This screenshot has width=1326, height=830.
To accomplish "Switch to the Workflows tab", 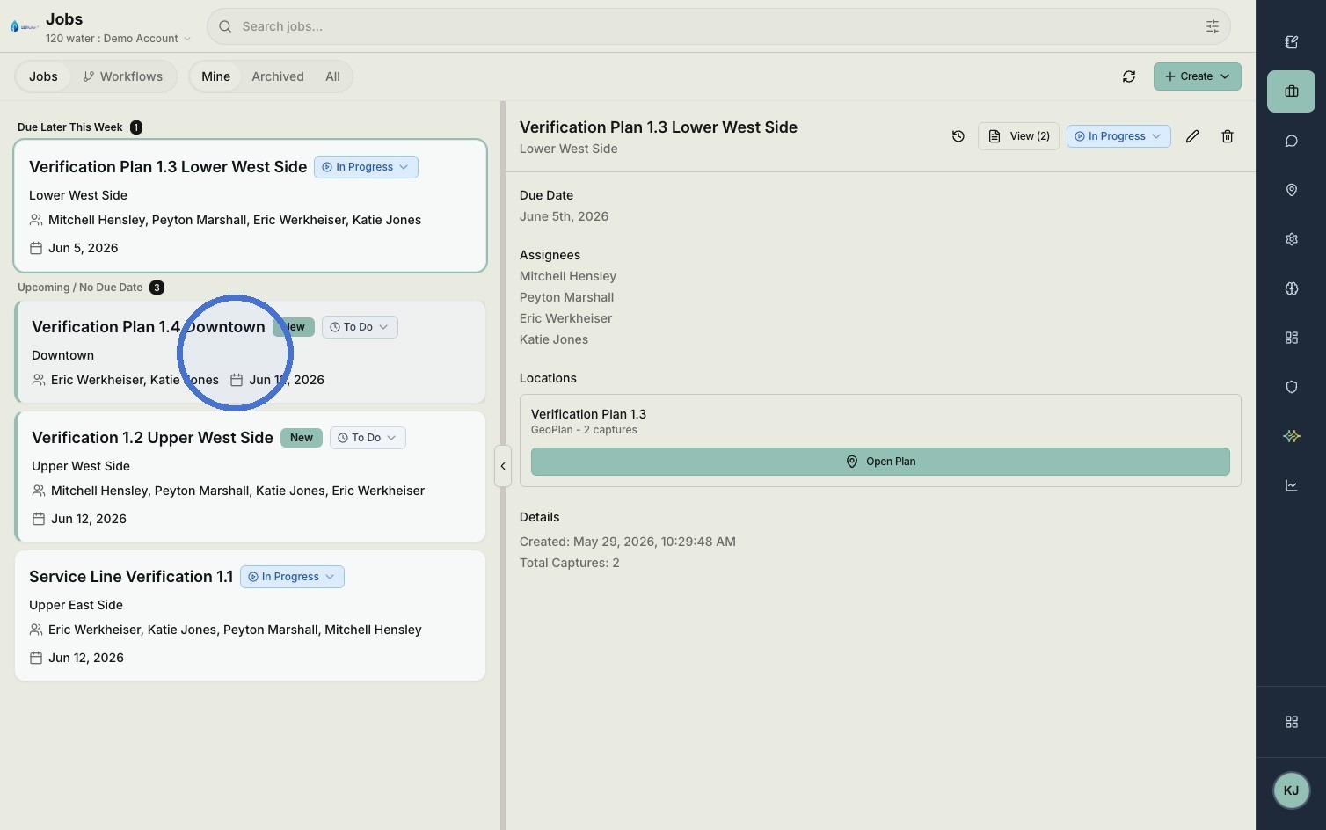I will (x=123, y=76).
